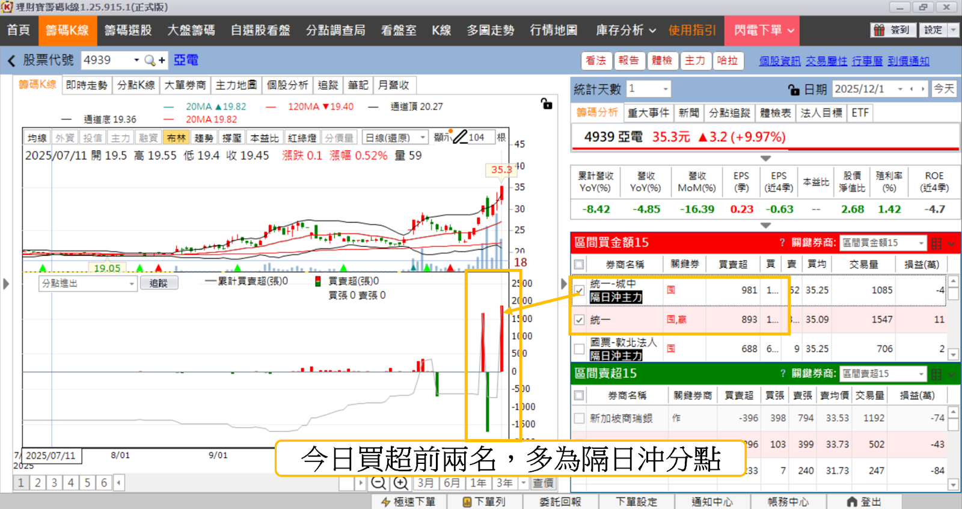Toggle the 趨勢 indicator button
This screenshot has width=962, height=509.
point(204,138)
